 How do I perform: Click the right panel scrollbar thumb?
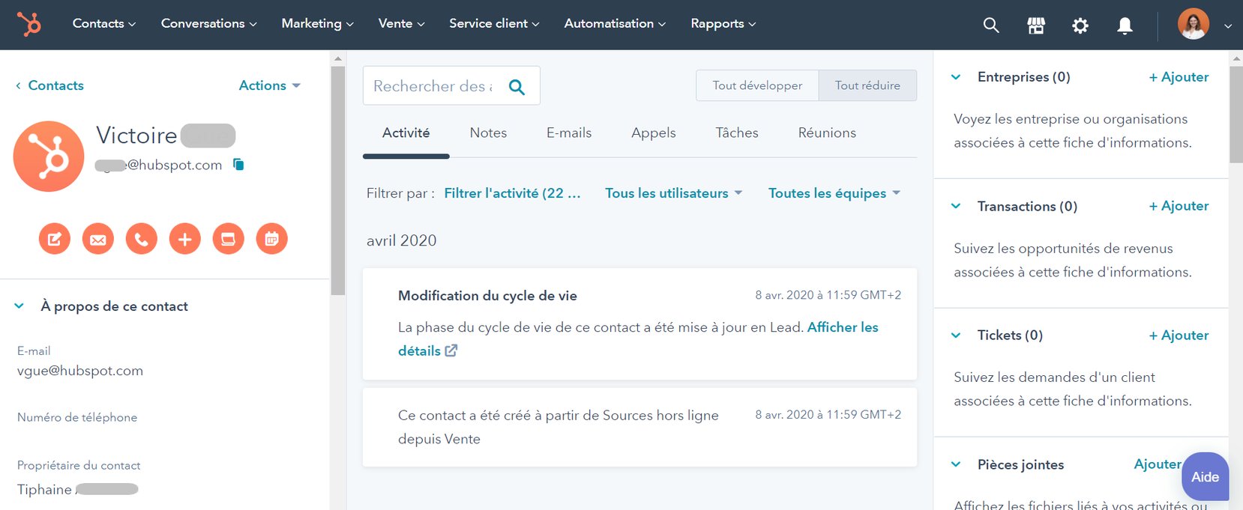(x=1236, y=114)
